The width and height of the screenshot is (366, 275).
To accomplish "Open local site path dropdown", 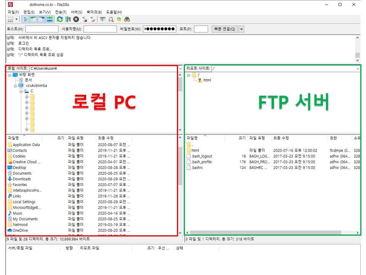I will [x=180, y=68].
